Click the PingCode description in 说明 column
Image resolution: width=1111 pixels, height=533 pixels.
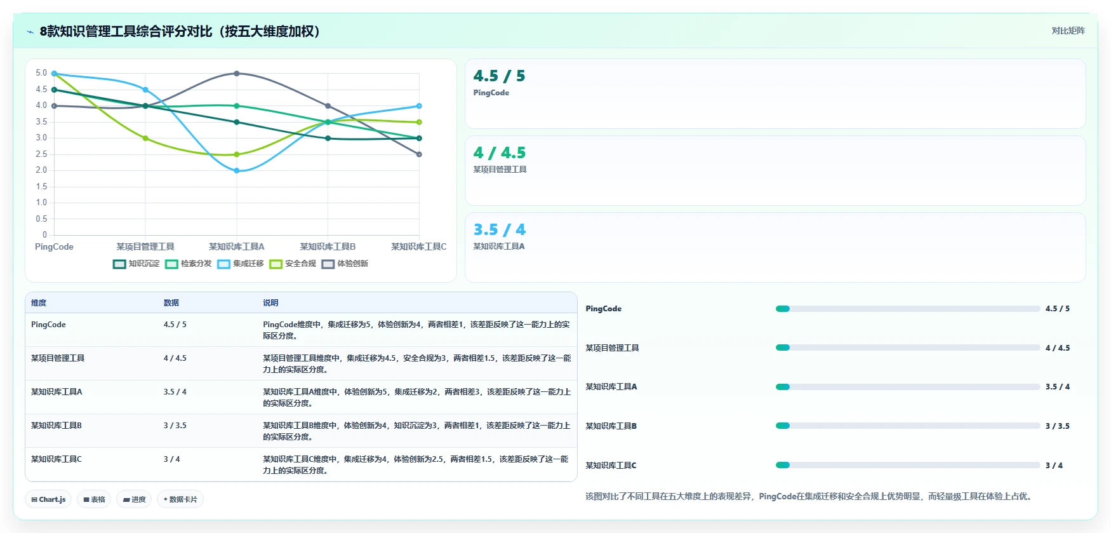click(x=416, y=330)
